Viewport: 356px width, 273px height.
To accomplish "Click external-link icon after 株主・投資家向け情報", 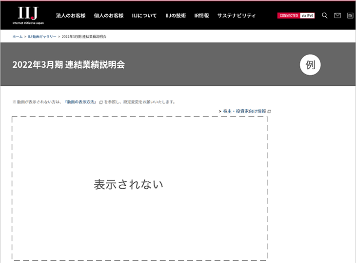I will [269, 112].
